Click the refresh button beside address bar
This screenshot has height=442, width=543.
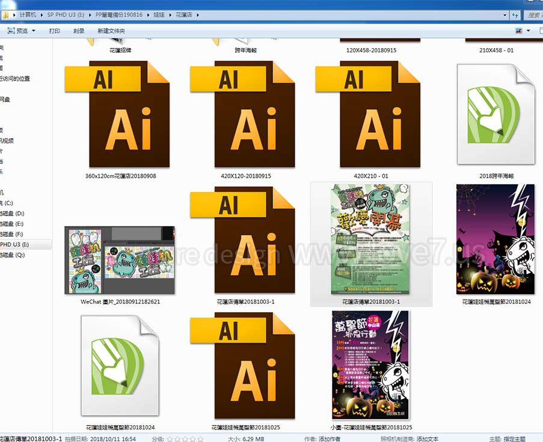(515, 15)
